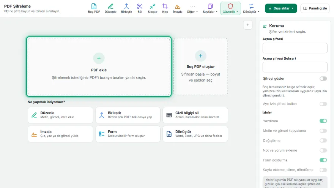Open the Sayfalar pages dropdown
This screenshot has width=334, height=188.
point(210,8)
